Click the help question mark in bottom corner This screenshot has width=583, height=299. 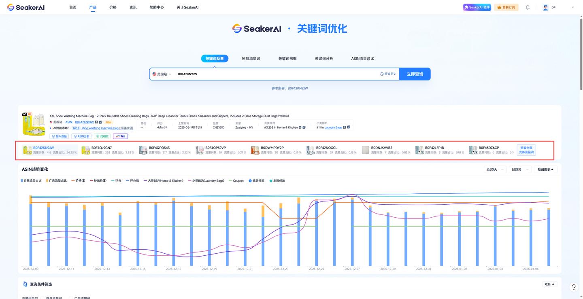tap(574, 287)
